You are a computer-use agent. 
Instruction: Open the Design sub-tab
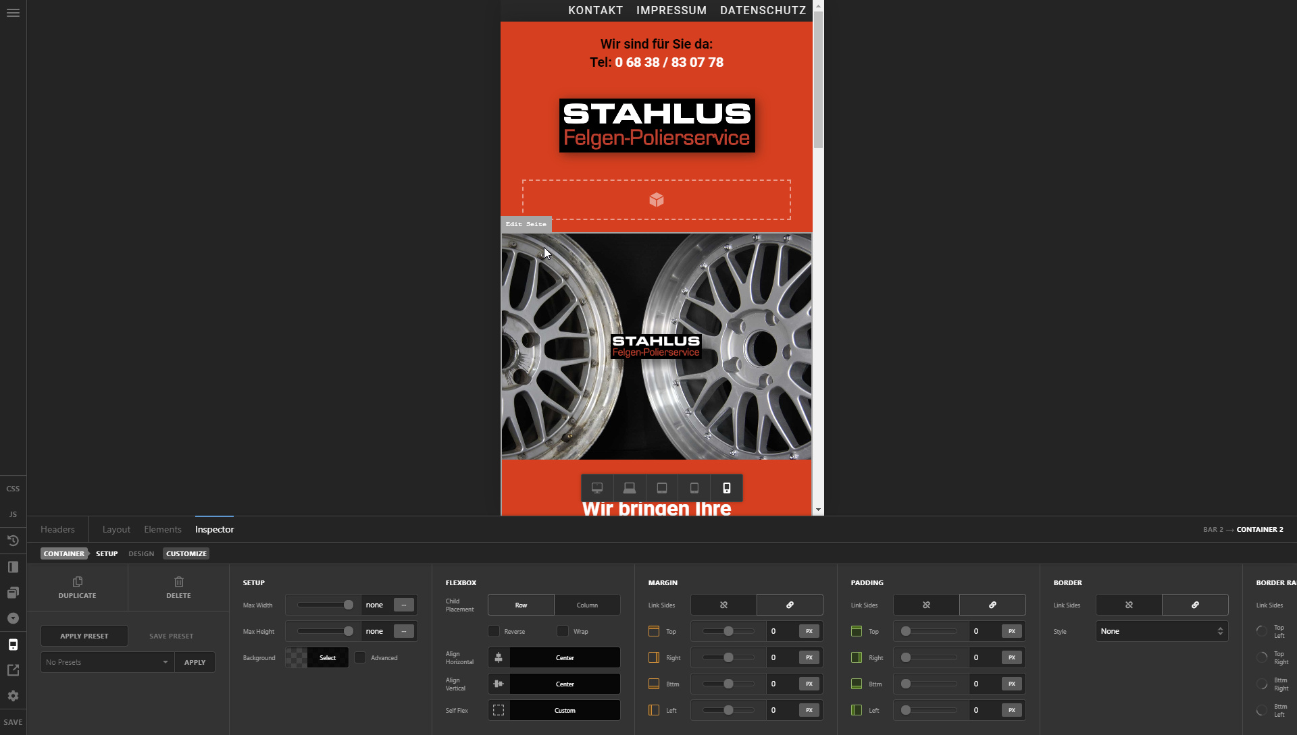(x=141, y=553)
